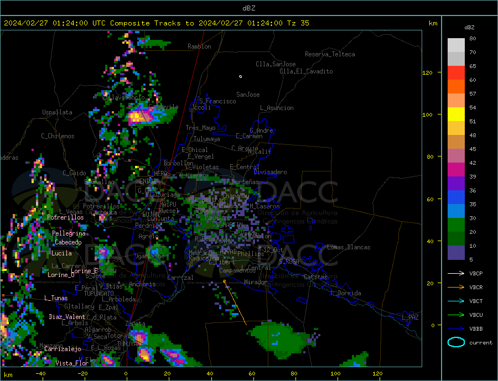Click the 'Tulumaya' place label
This screenshot has height=381, width=498.
[x=207, y=139]
